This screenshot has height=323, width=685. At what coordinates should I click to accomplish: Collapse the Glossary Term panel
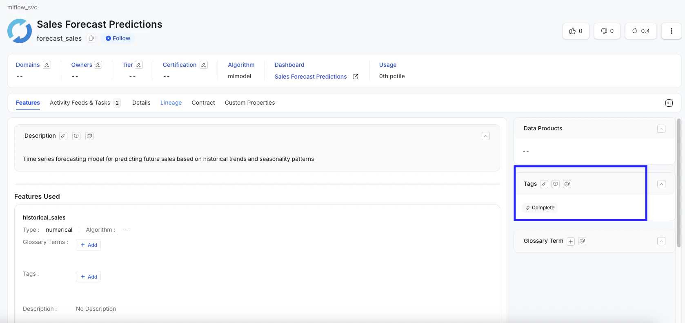(x=661, y=241)
